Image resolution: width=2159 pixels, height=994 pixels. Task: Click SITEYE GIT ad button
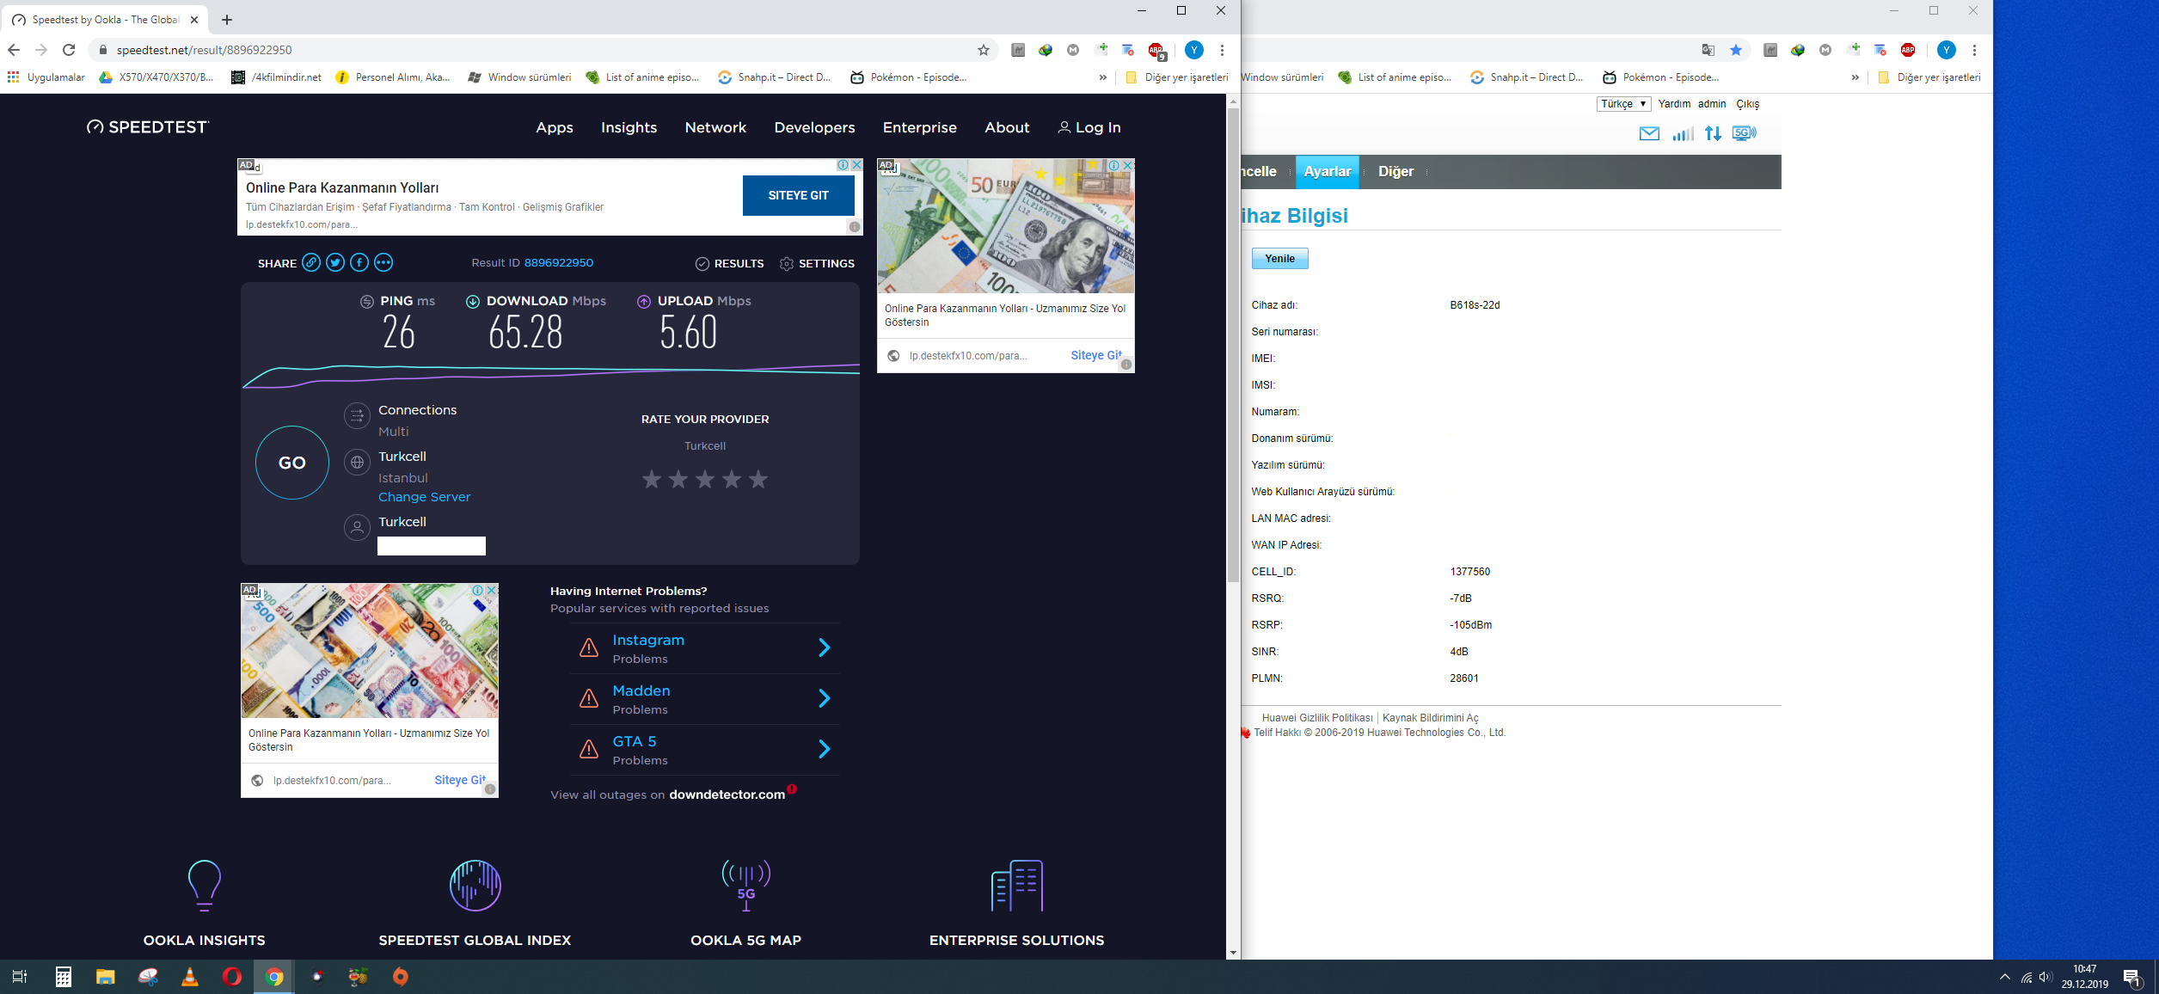pos(799,195)
